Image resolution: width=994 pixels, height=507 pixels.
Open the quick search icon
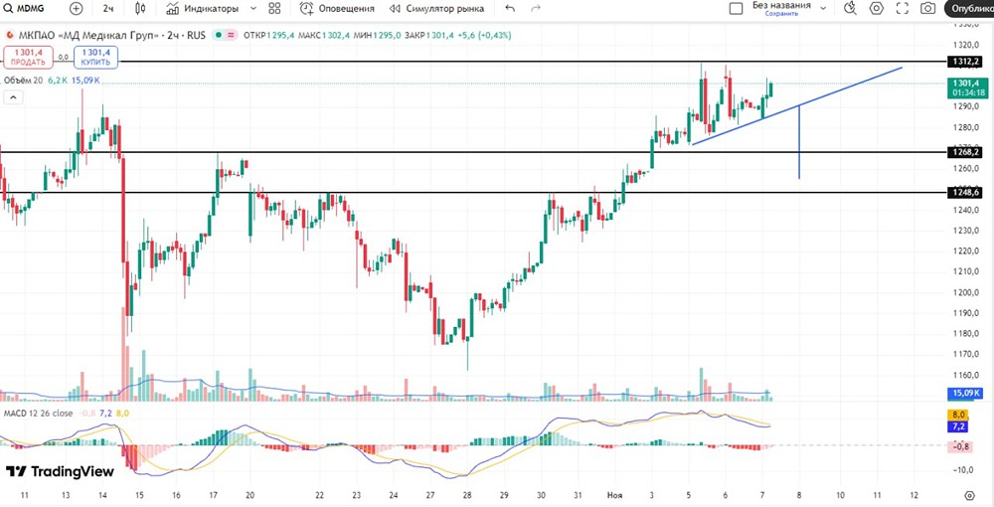(x=851, y=8)
